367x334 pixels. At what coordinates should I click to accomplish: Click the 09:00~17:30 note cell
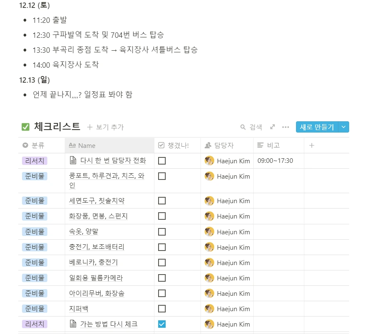click(279, 161)
